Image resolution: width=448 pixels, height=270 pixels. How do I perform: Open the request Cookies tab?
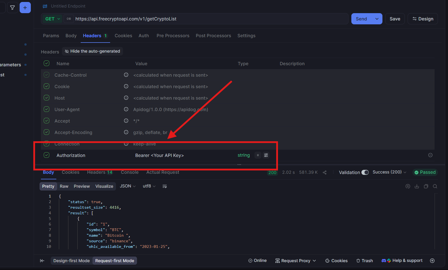(x=124, y=36)
